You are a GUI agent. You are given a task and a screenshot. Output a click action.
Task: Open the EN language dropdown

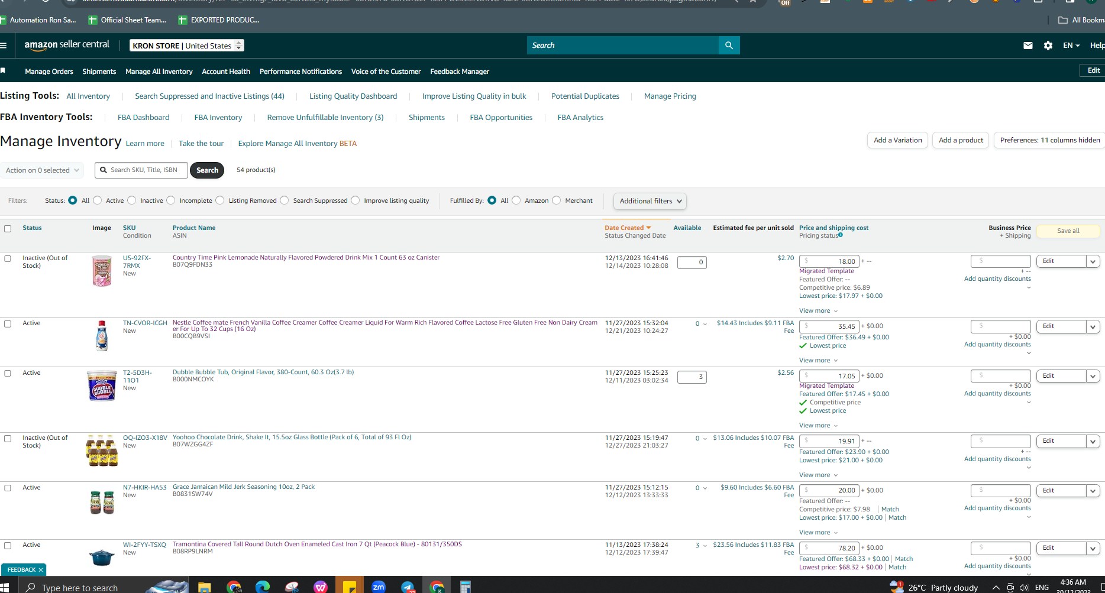point(1071,46)
